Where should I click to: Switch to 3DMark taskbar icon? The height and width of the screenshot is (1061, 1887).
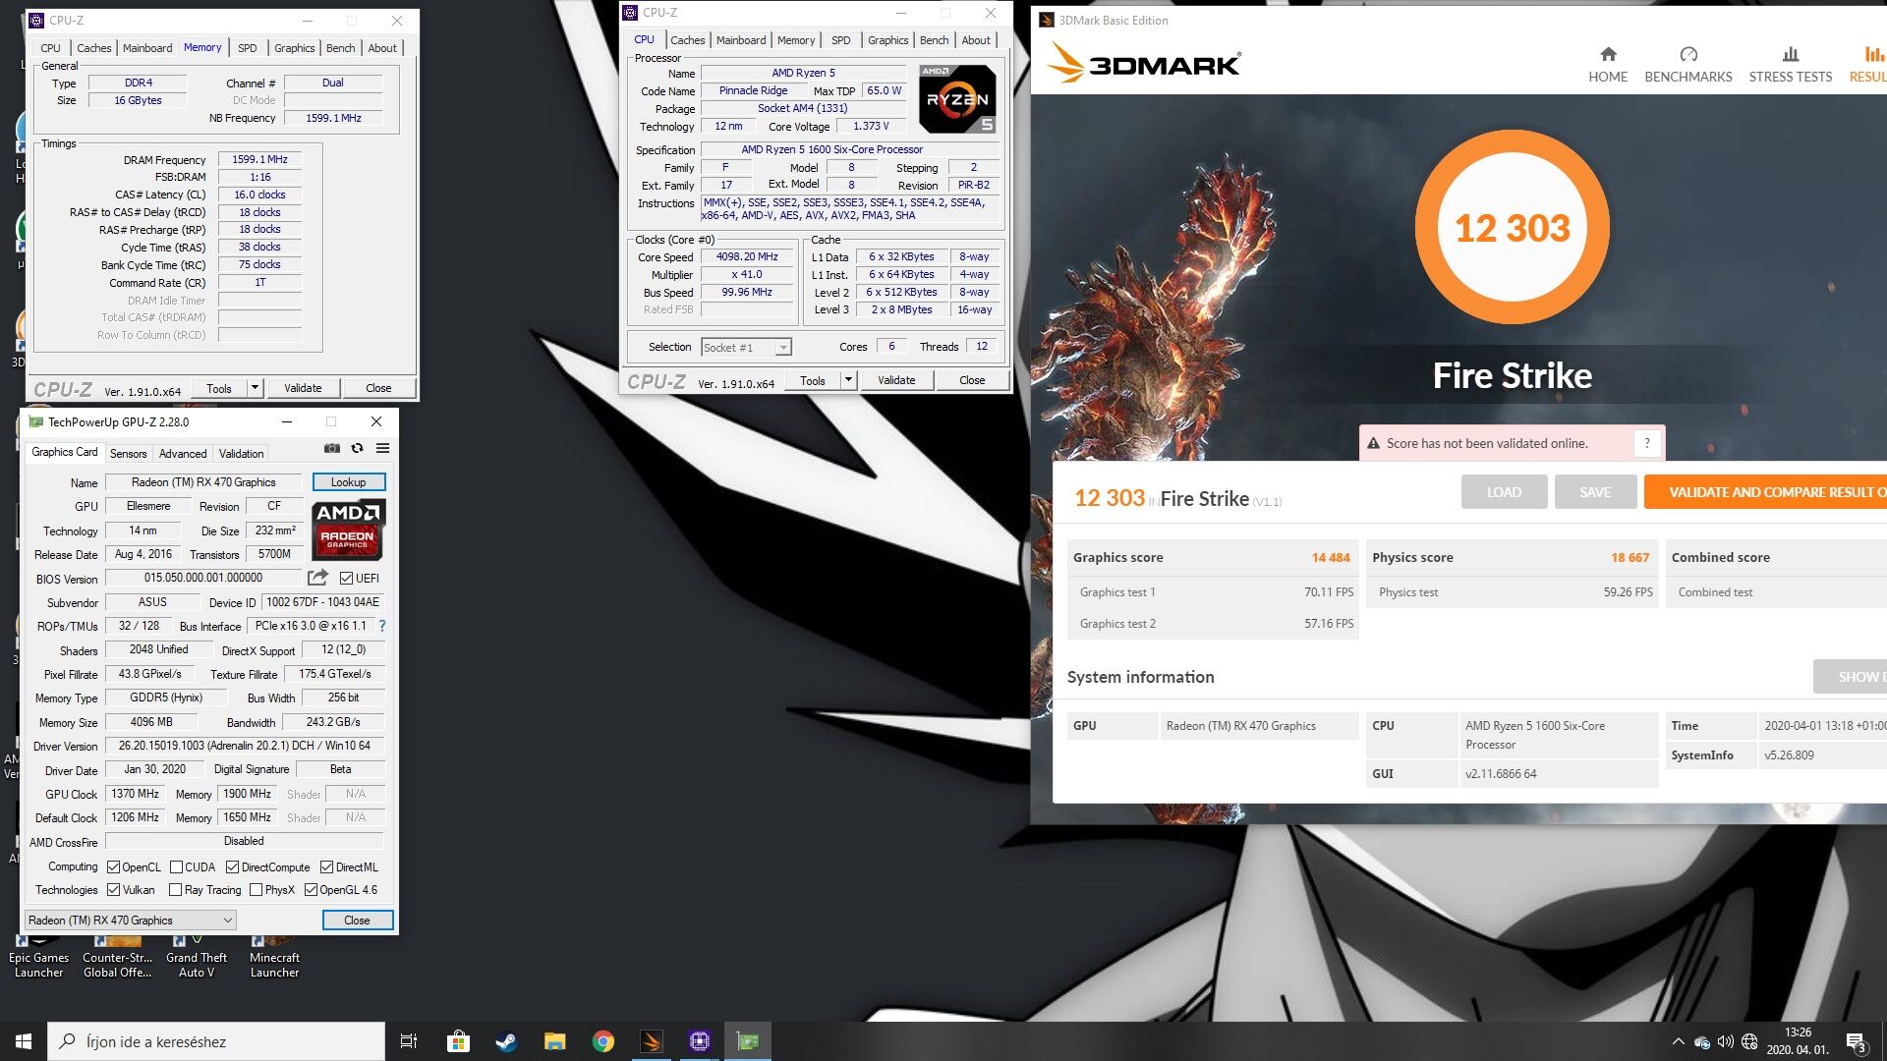coord(652,1041)
